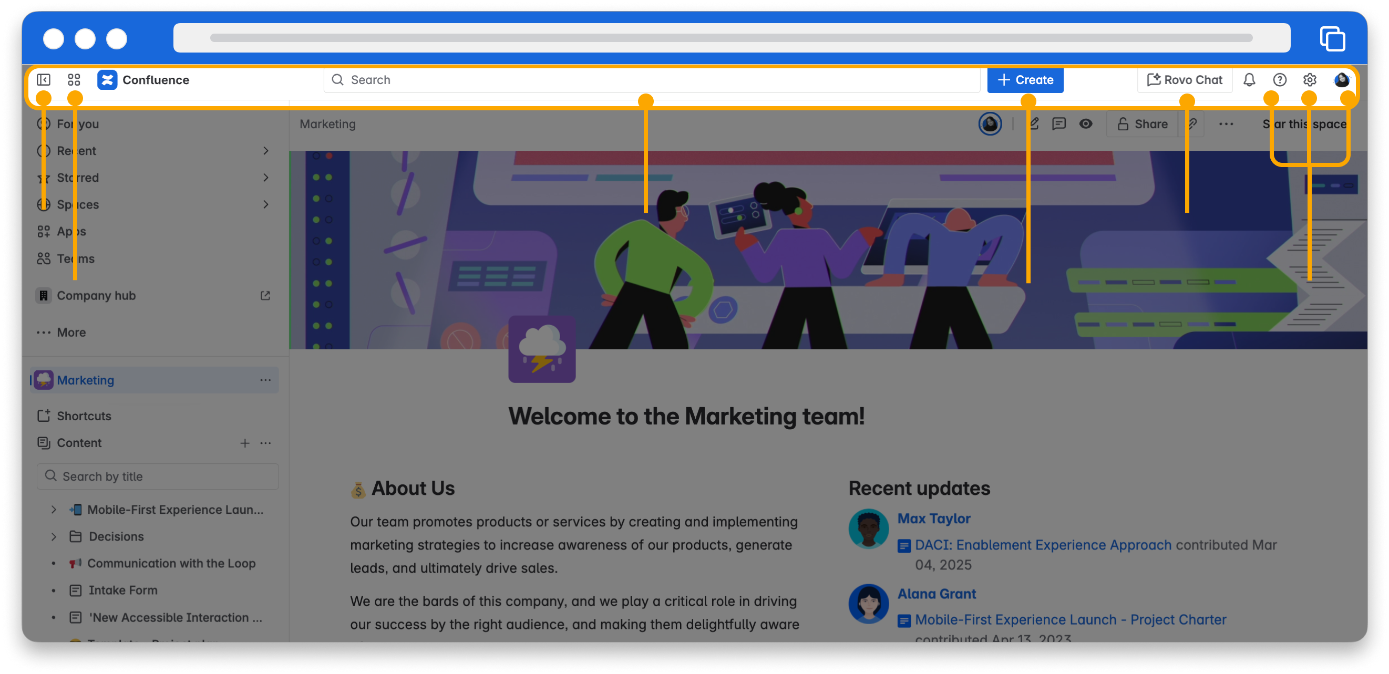This screenshot has width=1389, height=674.
Task: Expand the Recent menu chevron
Action: pos(265,150)
